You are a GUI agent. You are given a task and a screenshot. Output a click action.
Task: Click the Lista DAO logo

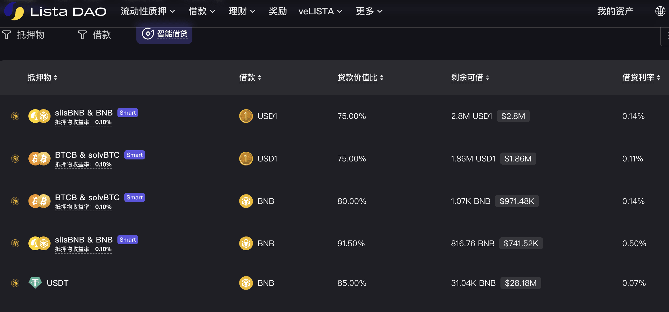tap(55, 11)
